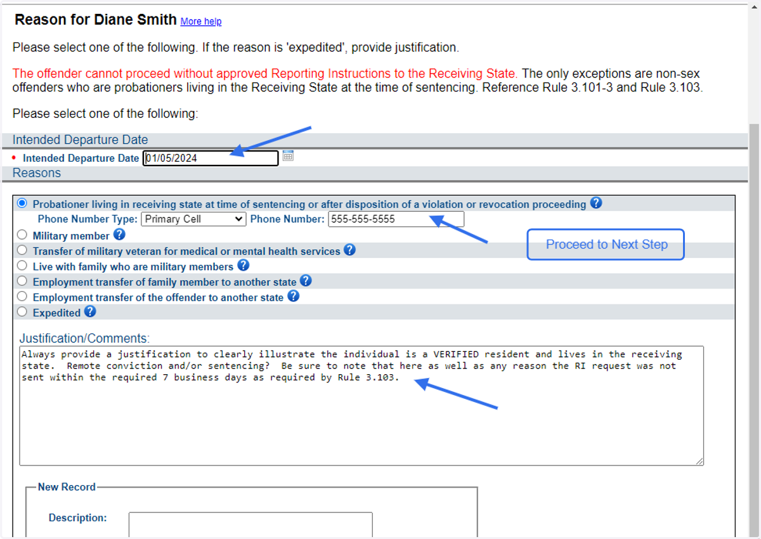Open help icon for Live with family military members
Viewport: 761px width, 539px height.
coord(243,265)
